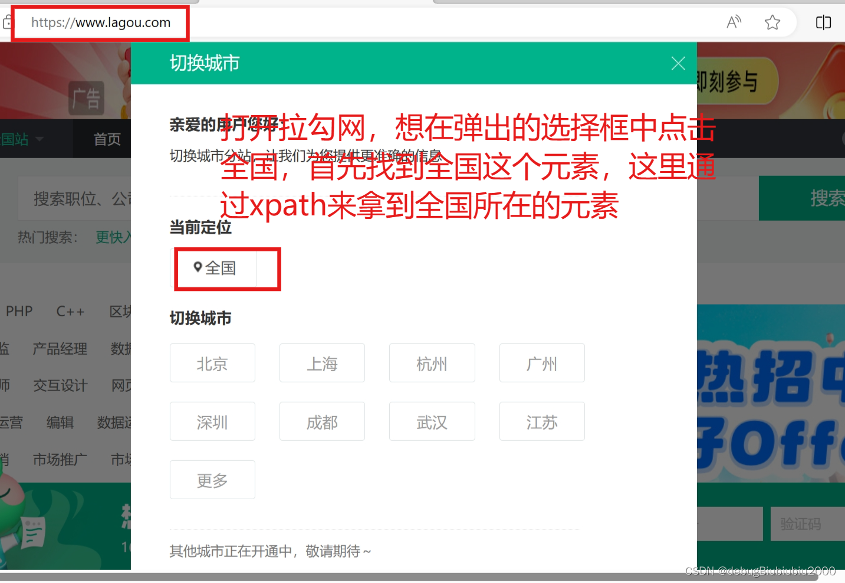Choose city 杭州
Viewport: 845px width, 583px height.
click(x=432, y=363)
